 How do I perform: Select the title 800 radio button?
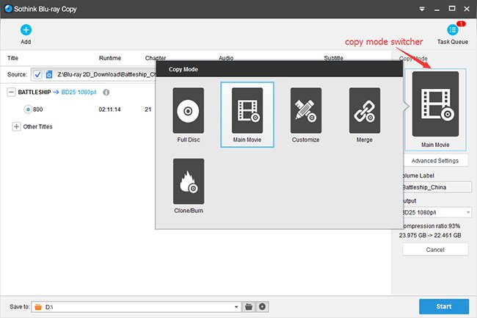pyautogui.click(x=28, y=109)
